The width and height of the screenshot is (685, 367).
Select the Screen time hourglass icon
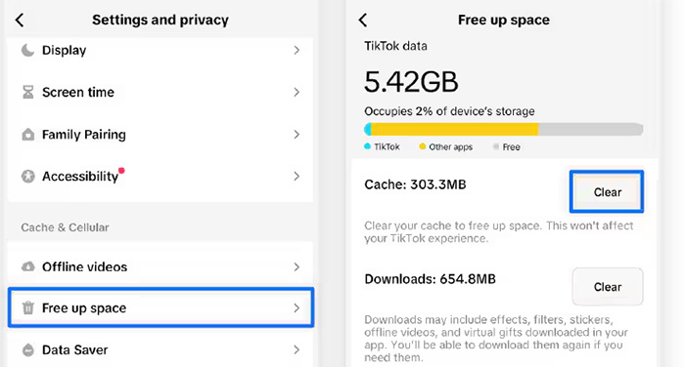tap(28, 92)
